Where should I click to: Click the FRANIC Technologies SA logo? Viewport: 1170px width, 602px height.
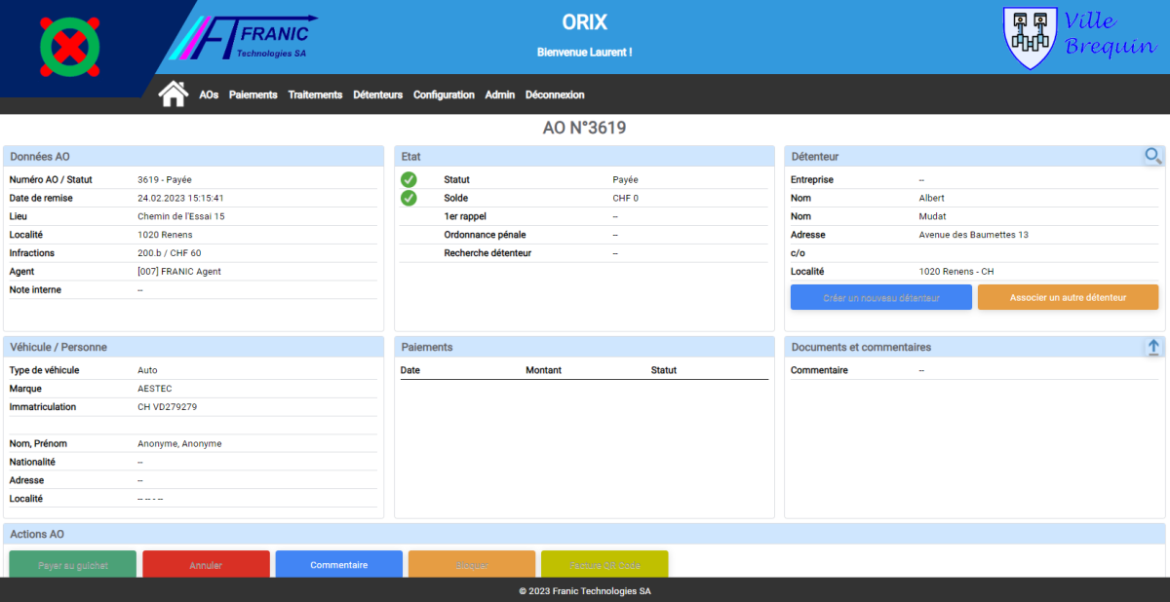[x=244, y=39]
